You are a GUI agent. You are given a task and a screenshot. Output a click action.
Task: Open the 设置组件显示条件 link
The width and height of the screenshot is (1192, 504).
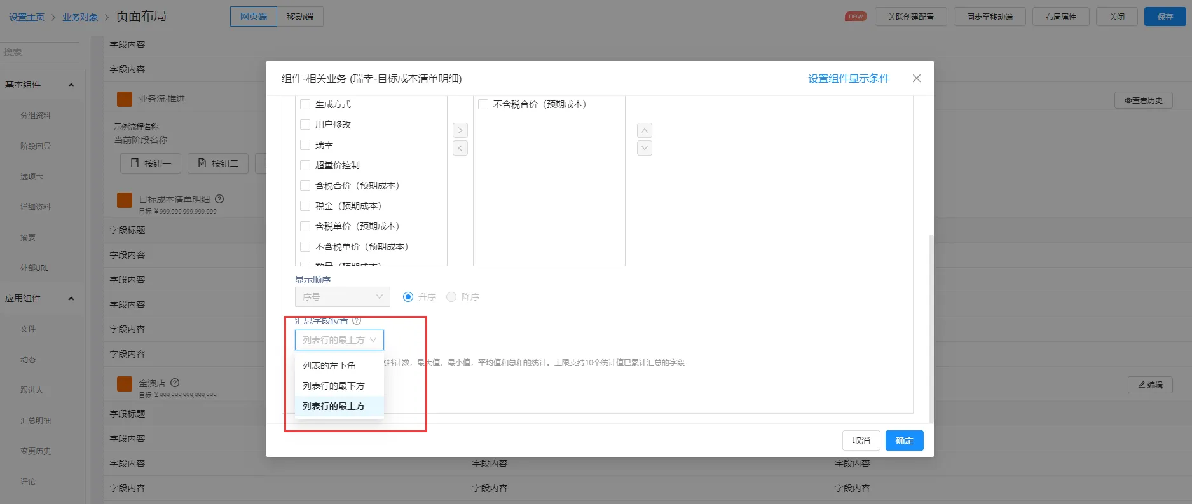coord(849,78)
